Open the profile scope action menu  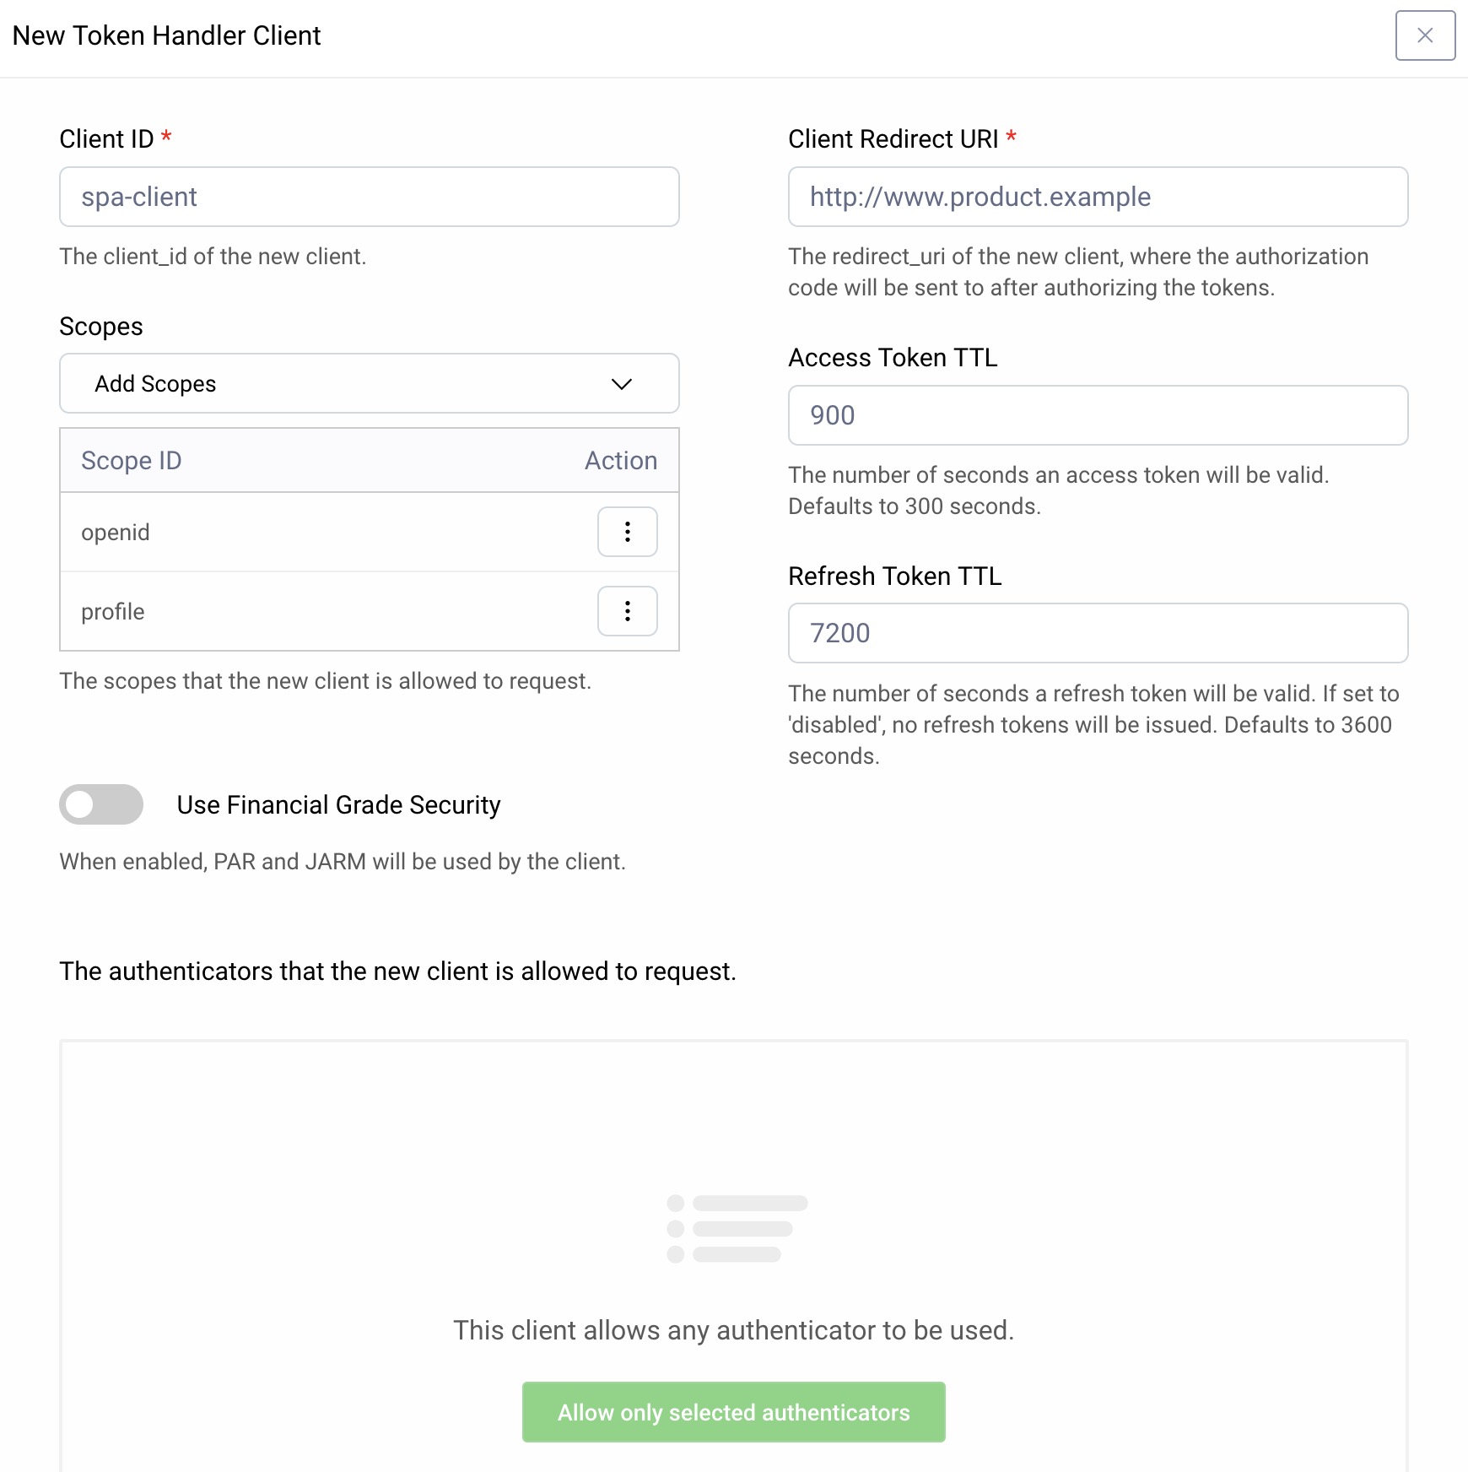(x=627, y=611)
